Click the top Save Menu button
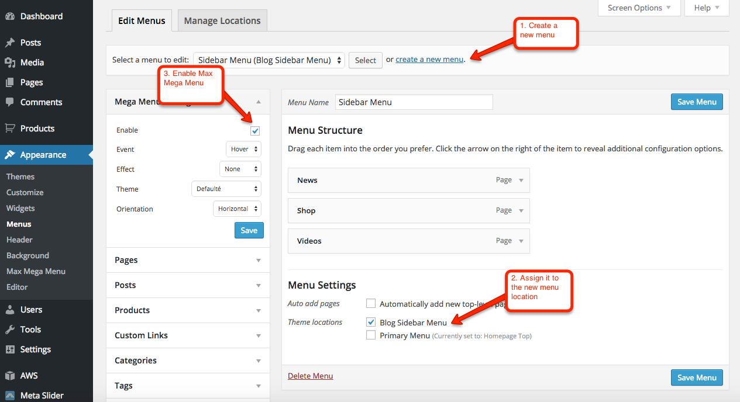740x402 pixels. pyautogui.click(x=697, y=102)
